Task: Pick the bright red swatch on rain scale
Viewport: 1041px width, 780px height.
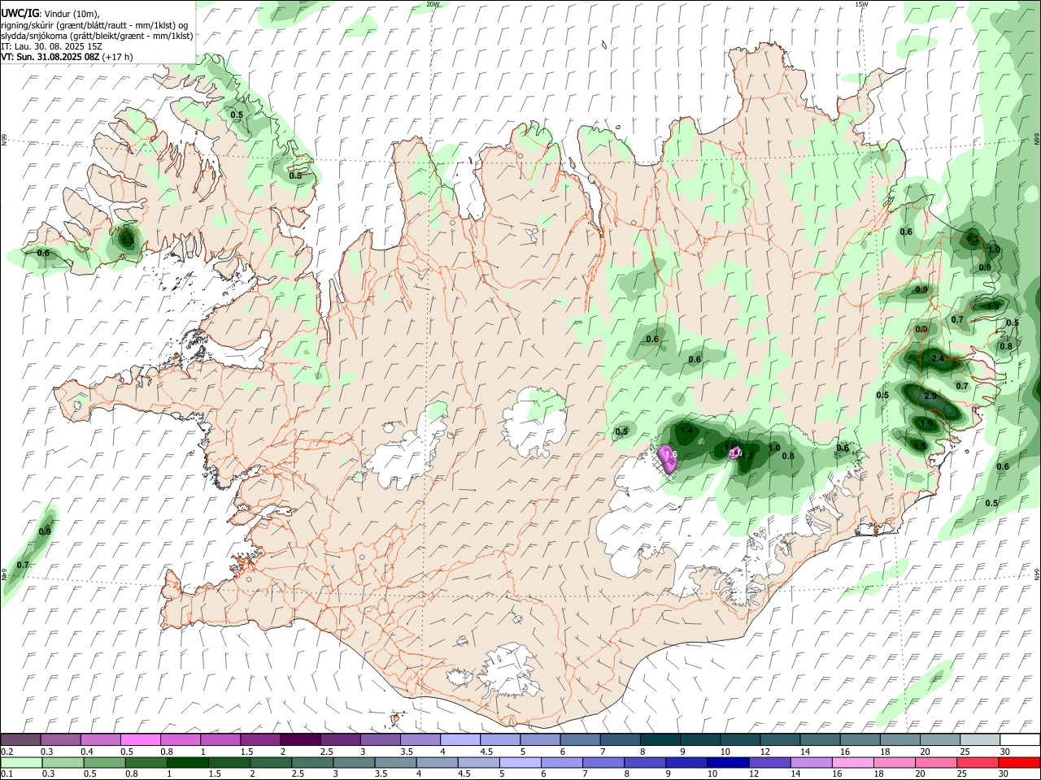Action: [x=1019, y=762]
